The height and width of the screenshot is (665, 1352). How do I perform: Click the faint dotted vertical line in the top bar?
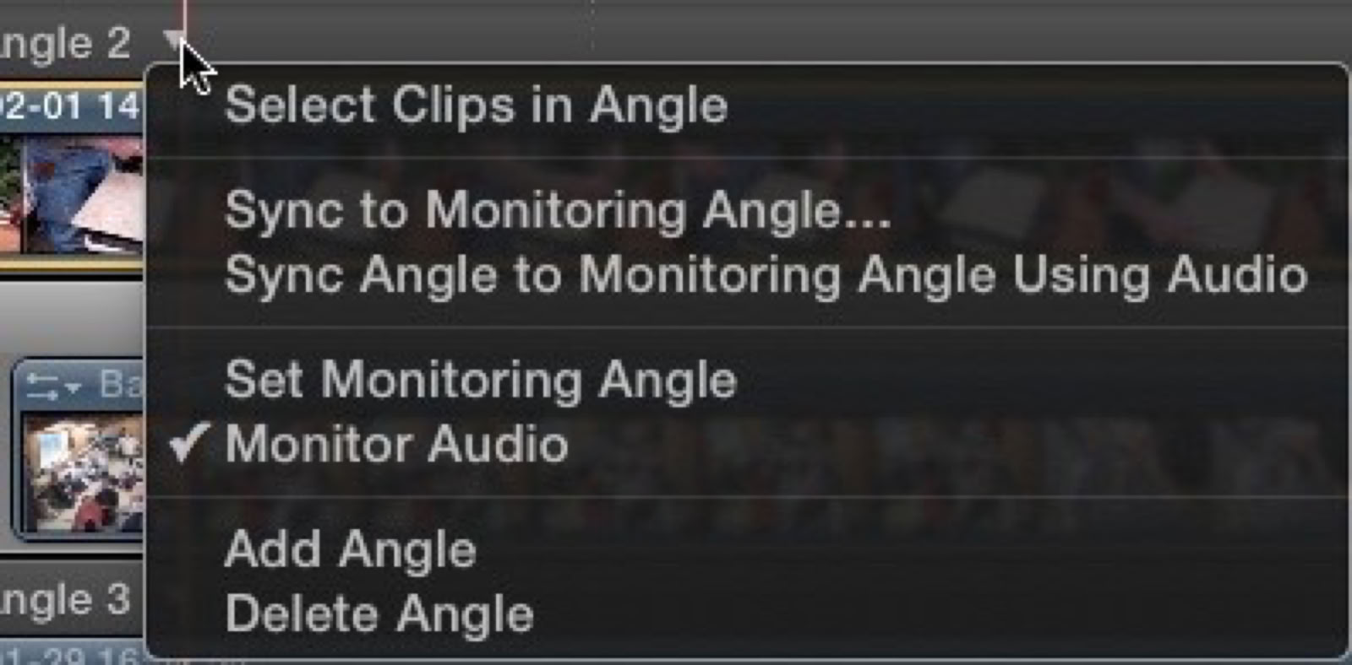pyautogui.click(x=591, y=25)
